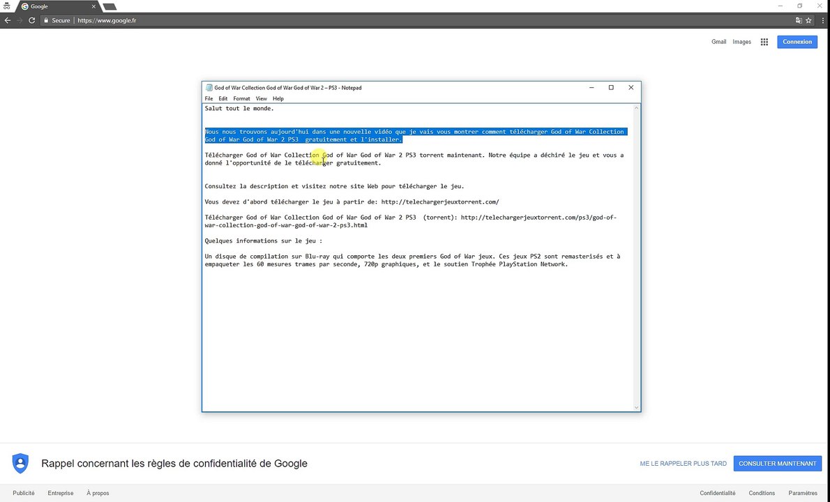Viewport: 830px width, 502px height.
Task: Click the "Salut tout le monde." line
Action: [239, 109]
